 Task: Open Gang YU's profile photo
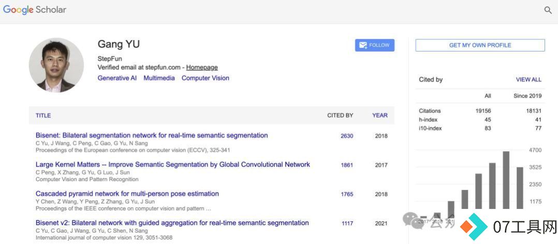[56, 65]
